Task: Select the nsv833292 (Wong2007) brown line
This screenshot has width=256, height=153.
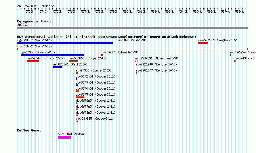Action: point(133,49)
